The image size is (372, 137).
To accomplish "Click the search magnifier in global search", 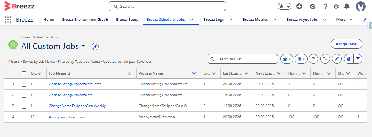I will [x=116, y=7].
